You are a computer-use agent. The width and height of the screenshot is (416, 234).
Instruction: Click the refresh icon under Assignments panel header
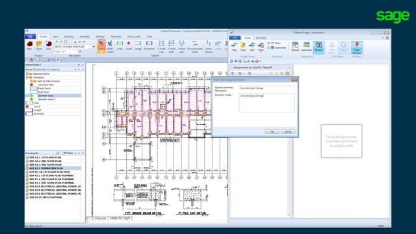pos(233,73)
